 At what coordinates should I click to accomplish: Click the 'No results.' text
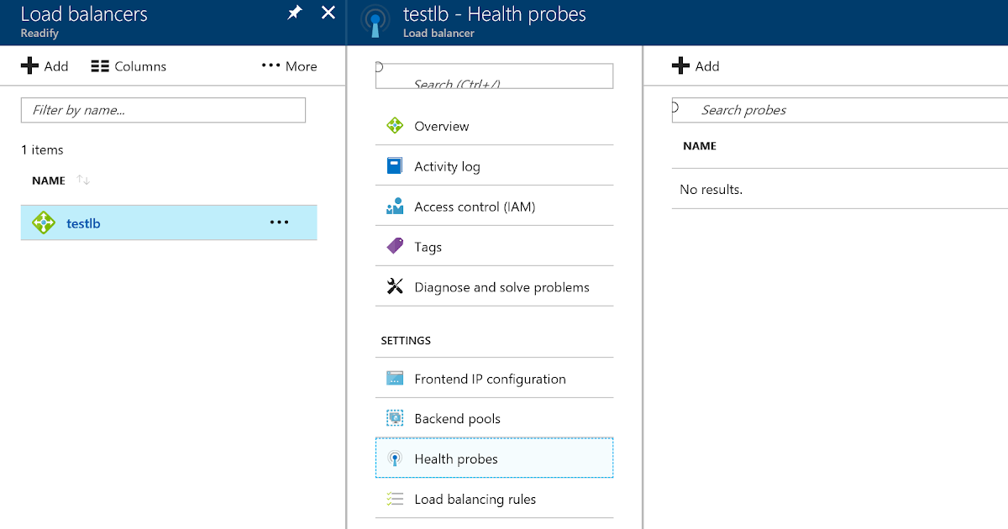tap(711, 190)
